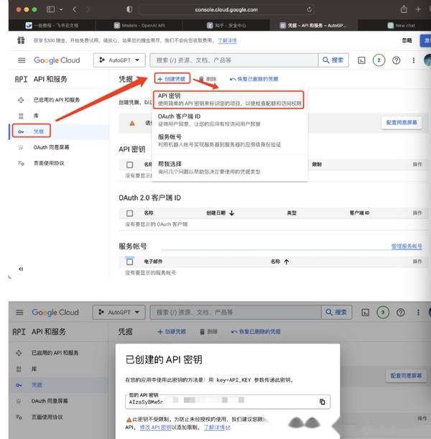Open the chevron dropdown next to Safari's sidebar icon
The width and height of the screenshot is (431, 439).
[61, 9]
